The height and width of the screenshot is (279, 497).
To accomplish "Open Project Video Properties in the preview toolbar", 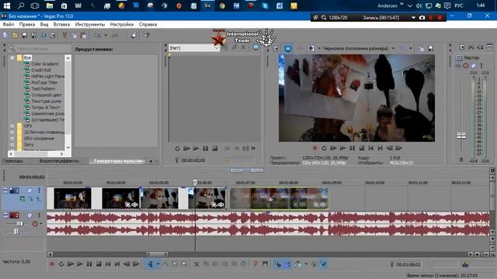I will (276, 48).
